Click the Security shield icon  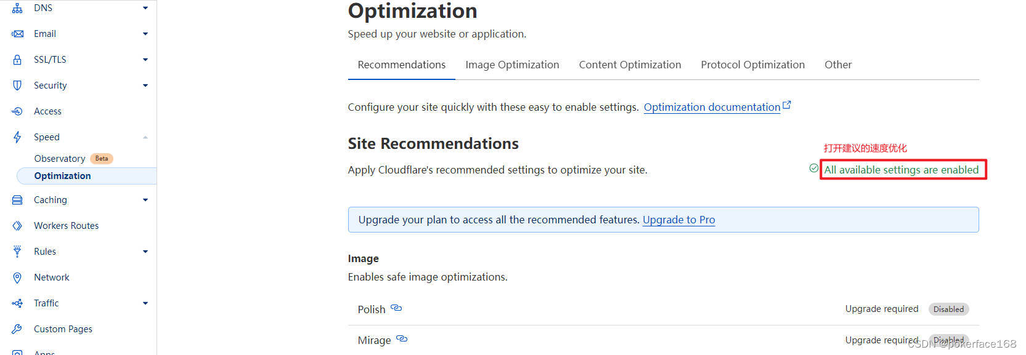[x=17, y=86]
